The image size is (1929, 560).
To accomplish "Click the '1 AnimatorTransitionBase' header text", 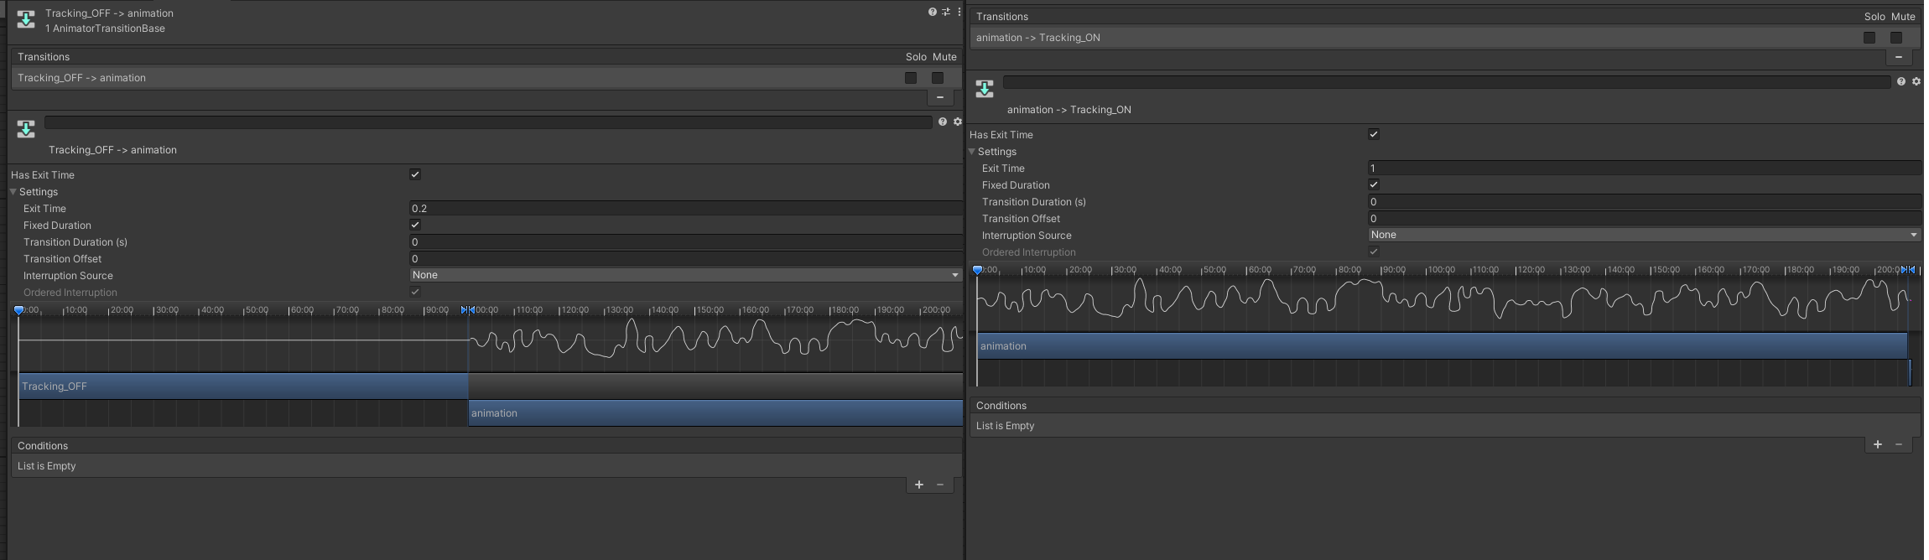I will coord(105,29).
